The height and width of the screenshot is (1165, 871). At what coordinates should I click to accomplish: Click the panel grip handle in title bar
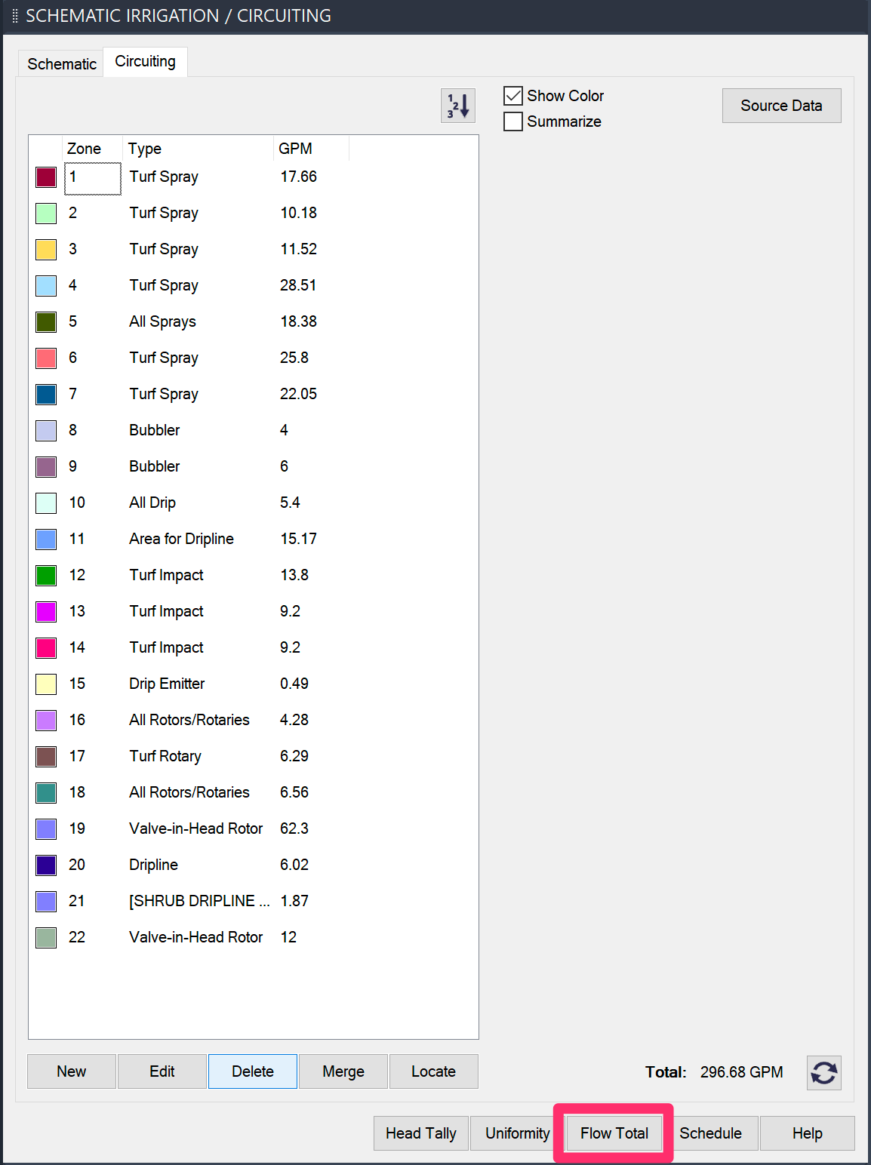(x=14, y=16)
